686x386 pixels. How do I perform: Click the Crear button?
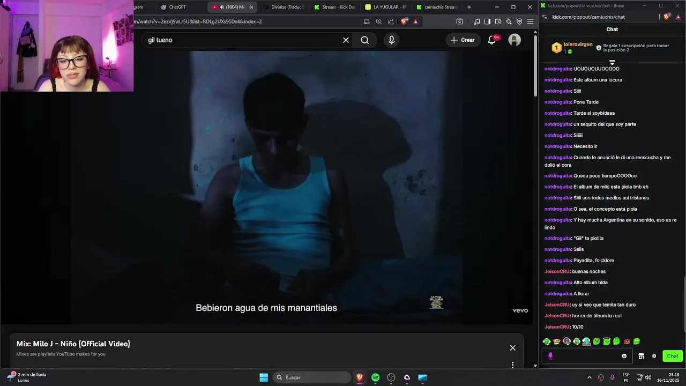pyautogui.click(x=463, y=40)
